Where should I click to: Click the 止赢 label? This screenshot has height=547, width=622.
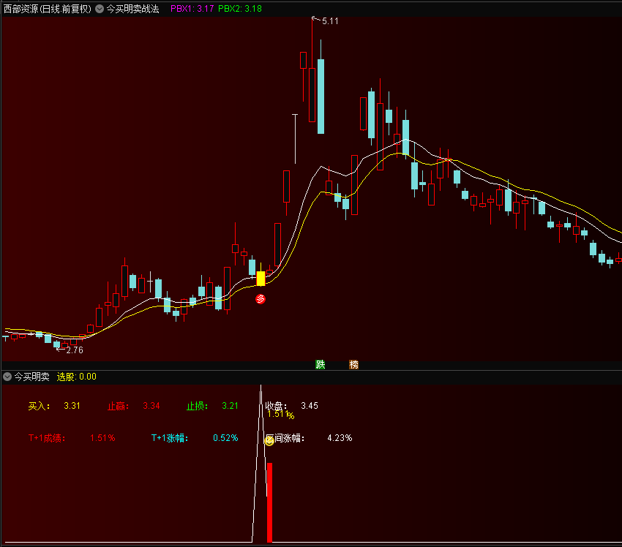(118, 407)
